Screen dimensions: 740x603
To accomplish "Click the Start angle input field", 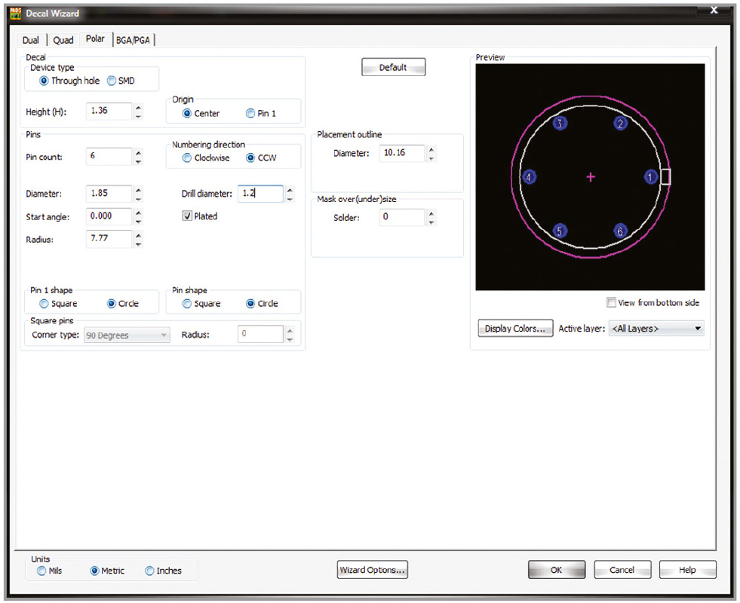I will [x=109, y=216].
